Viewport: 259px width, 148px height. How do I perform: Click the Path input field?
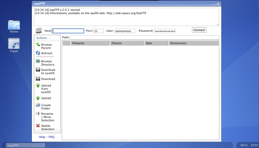145,37
